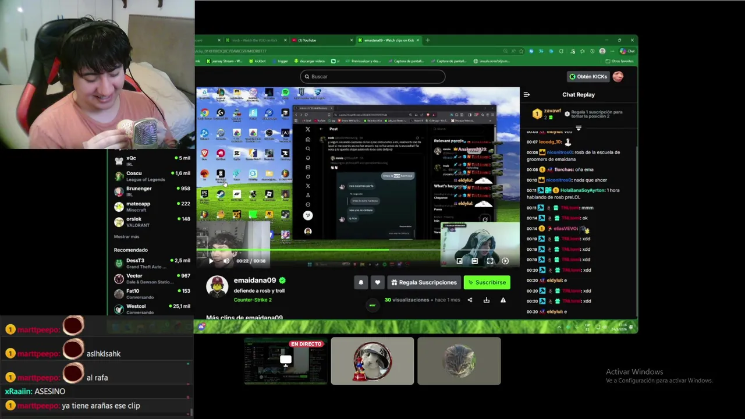
Task: Download the clip with the download icon
Action: point(487,300)
